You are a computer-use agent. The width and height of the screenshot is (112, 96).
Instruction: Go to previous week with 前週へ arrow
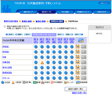coord(19,34)
